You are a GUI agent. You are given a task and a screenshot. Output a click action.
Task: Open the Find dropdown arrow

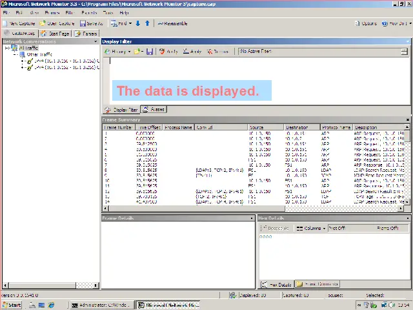coord(130,23)
